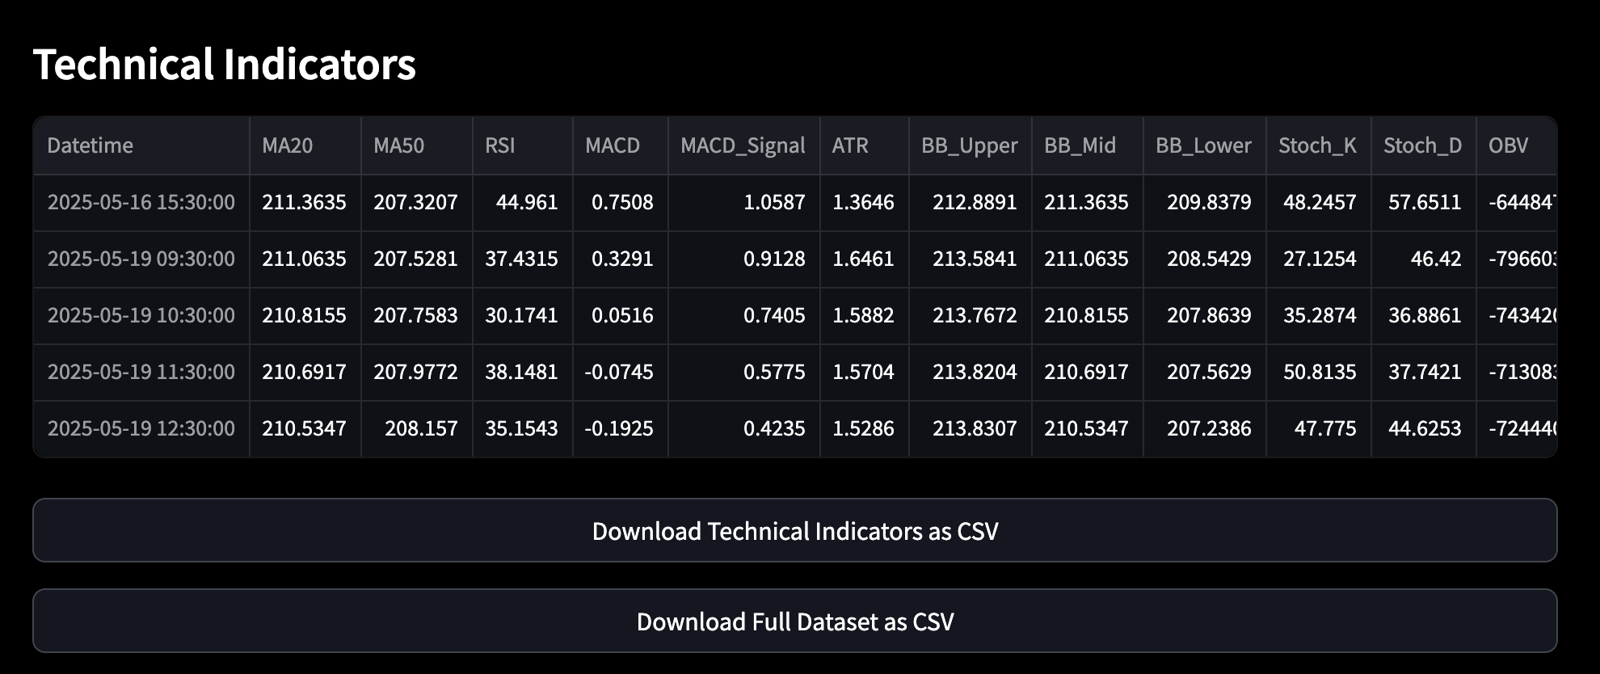
Task: Click Stoch_D cell 46.42
Action: pos(1424,259)
